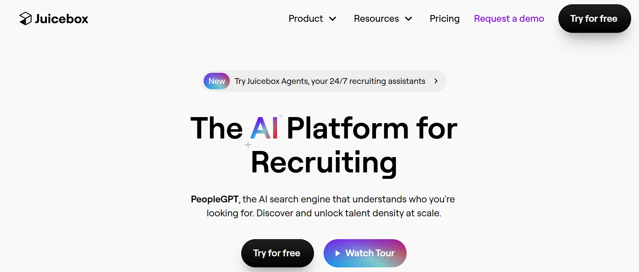Expand the chevron next to Product
This screenshot has height=272, width=639.
333,19
